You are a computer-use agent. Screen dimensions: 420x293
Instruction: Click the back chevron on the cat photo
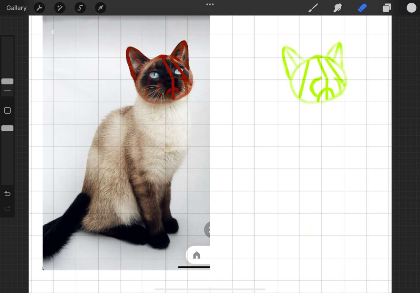53,32
